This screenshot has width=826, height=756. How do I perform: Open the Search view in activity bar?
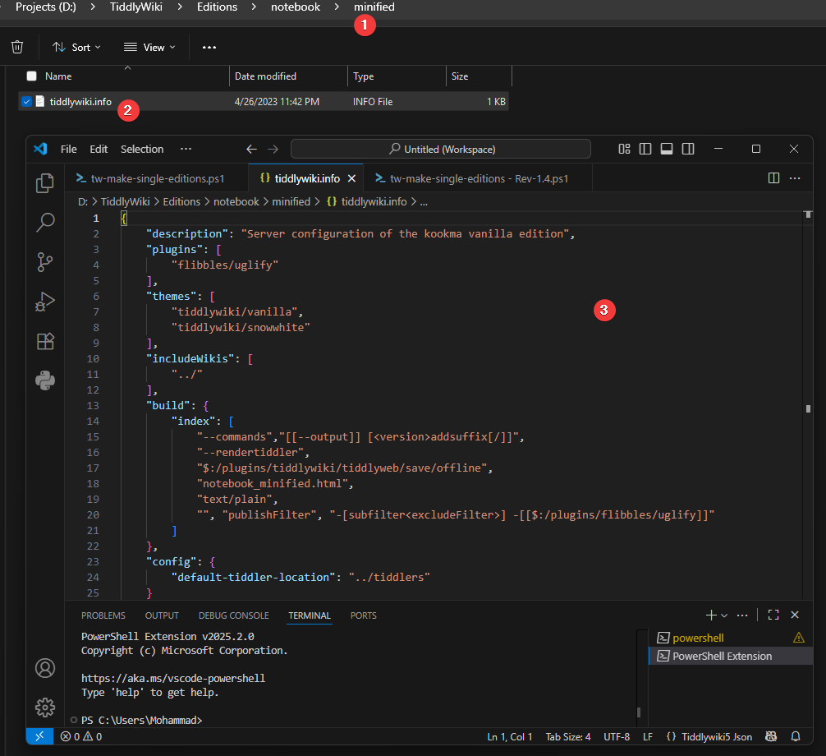(x=45, y=223)
